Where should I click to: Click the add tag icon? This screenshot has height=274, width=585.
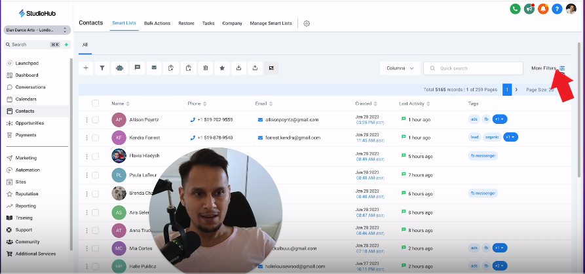pos(171,68)
